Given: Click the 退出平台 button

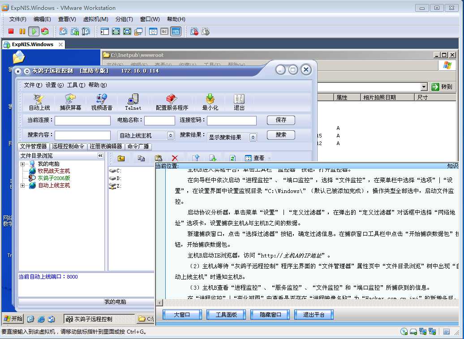Looking at the screenshot, I should [314, 315].
